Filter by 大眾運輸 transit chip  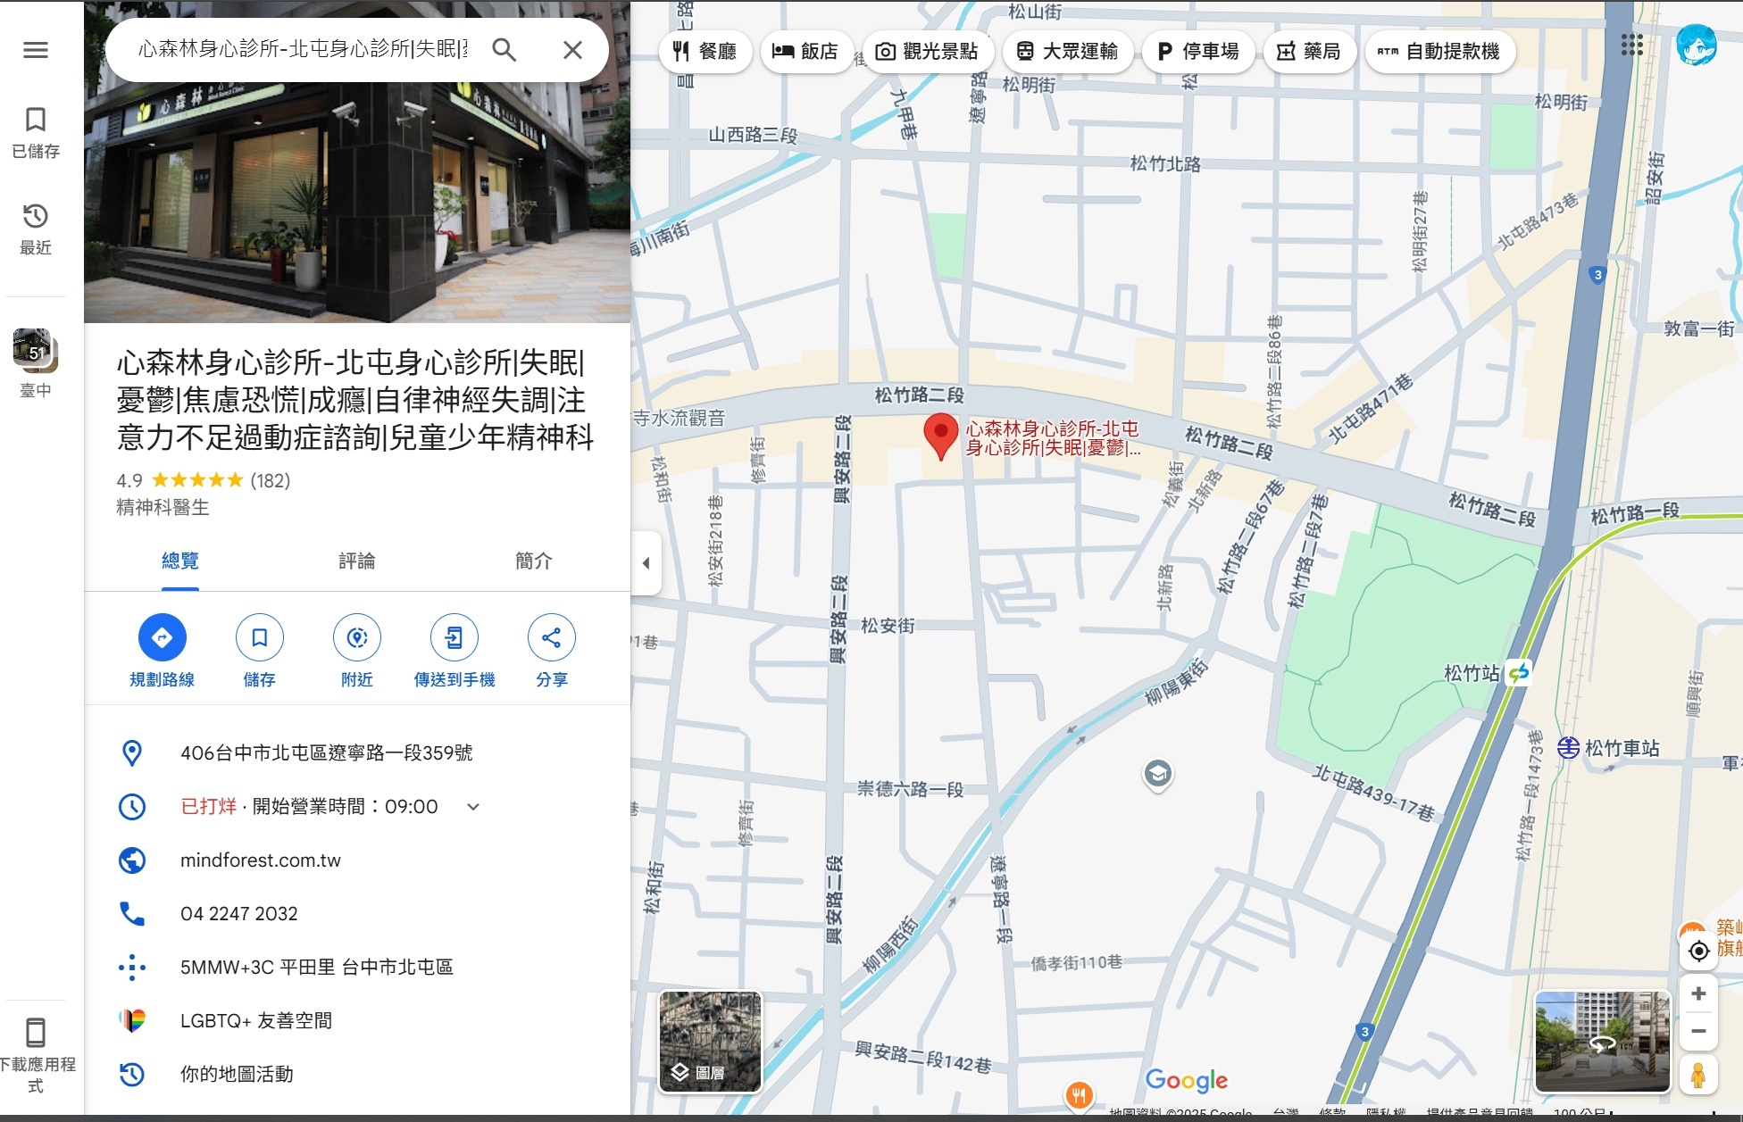pyautogui.click(x=1067, y=52)
